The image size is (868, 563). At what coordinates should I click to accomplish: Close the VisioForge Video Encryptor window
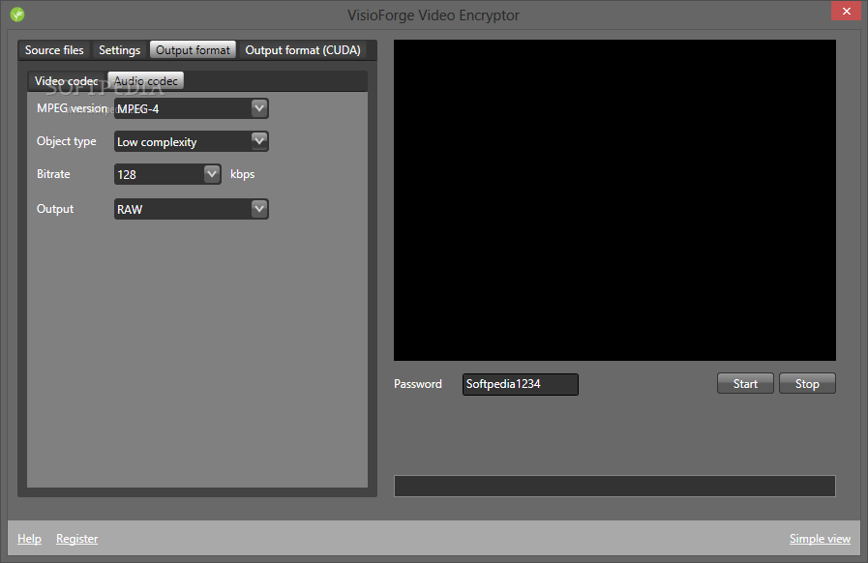click(x=846, y=11)
